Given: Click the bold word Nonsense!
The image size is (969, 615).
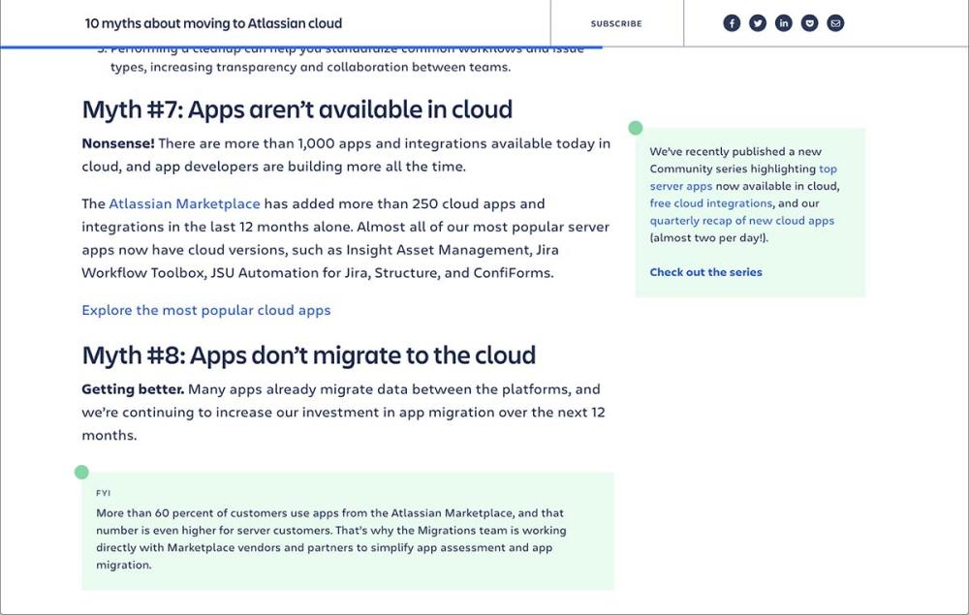Looking at the screenshot, I should 118,143.
